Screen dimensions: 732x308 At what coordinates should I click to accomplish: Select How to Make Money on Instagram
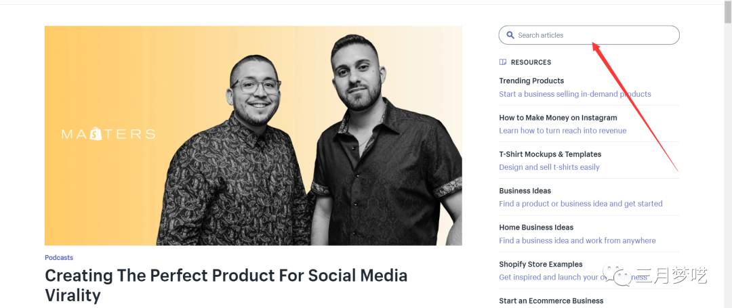(x=558, y=118)
